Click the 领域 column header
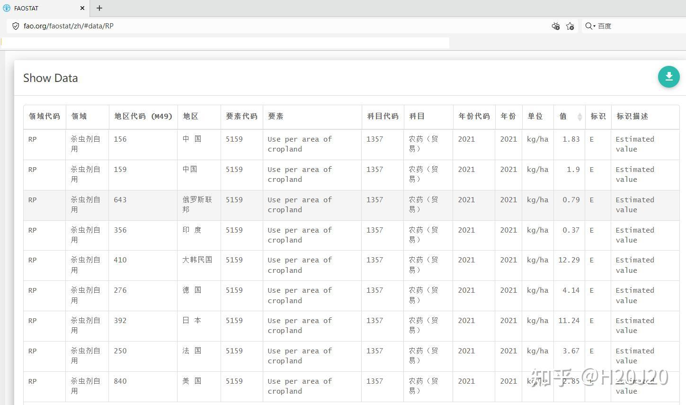 tap(87, 117)
